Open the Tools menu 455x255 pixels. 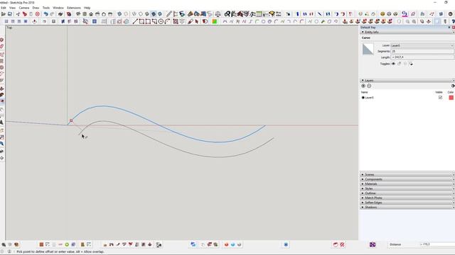(x=46, y=8)
